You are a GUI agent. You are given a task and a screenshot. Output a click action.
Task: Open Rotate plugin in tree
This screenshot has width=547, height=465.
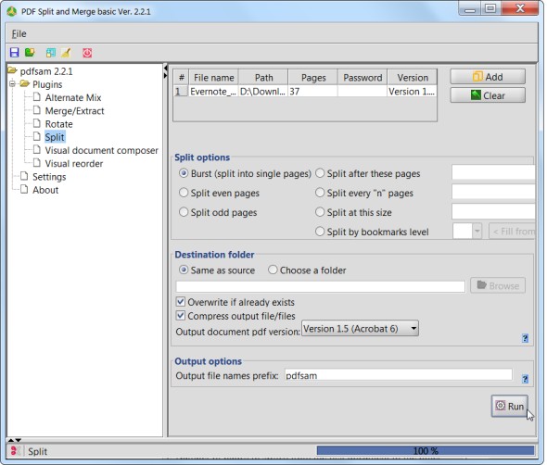click(x=58, y=124)
